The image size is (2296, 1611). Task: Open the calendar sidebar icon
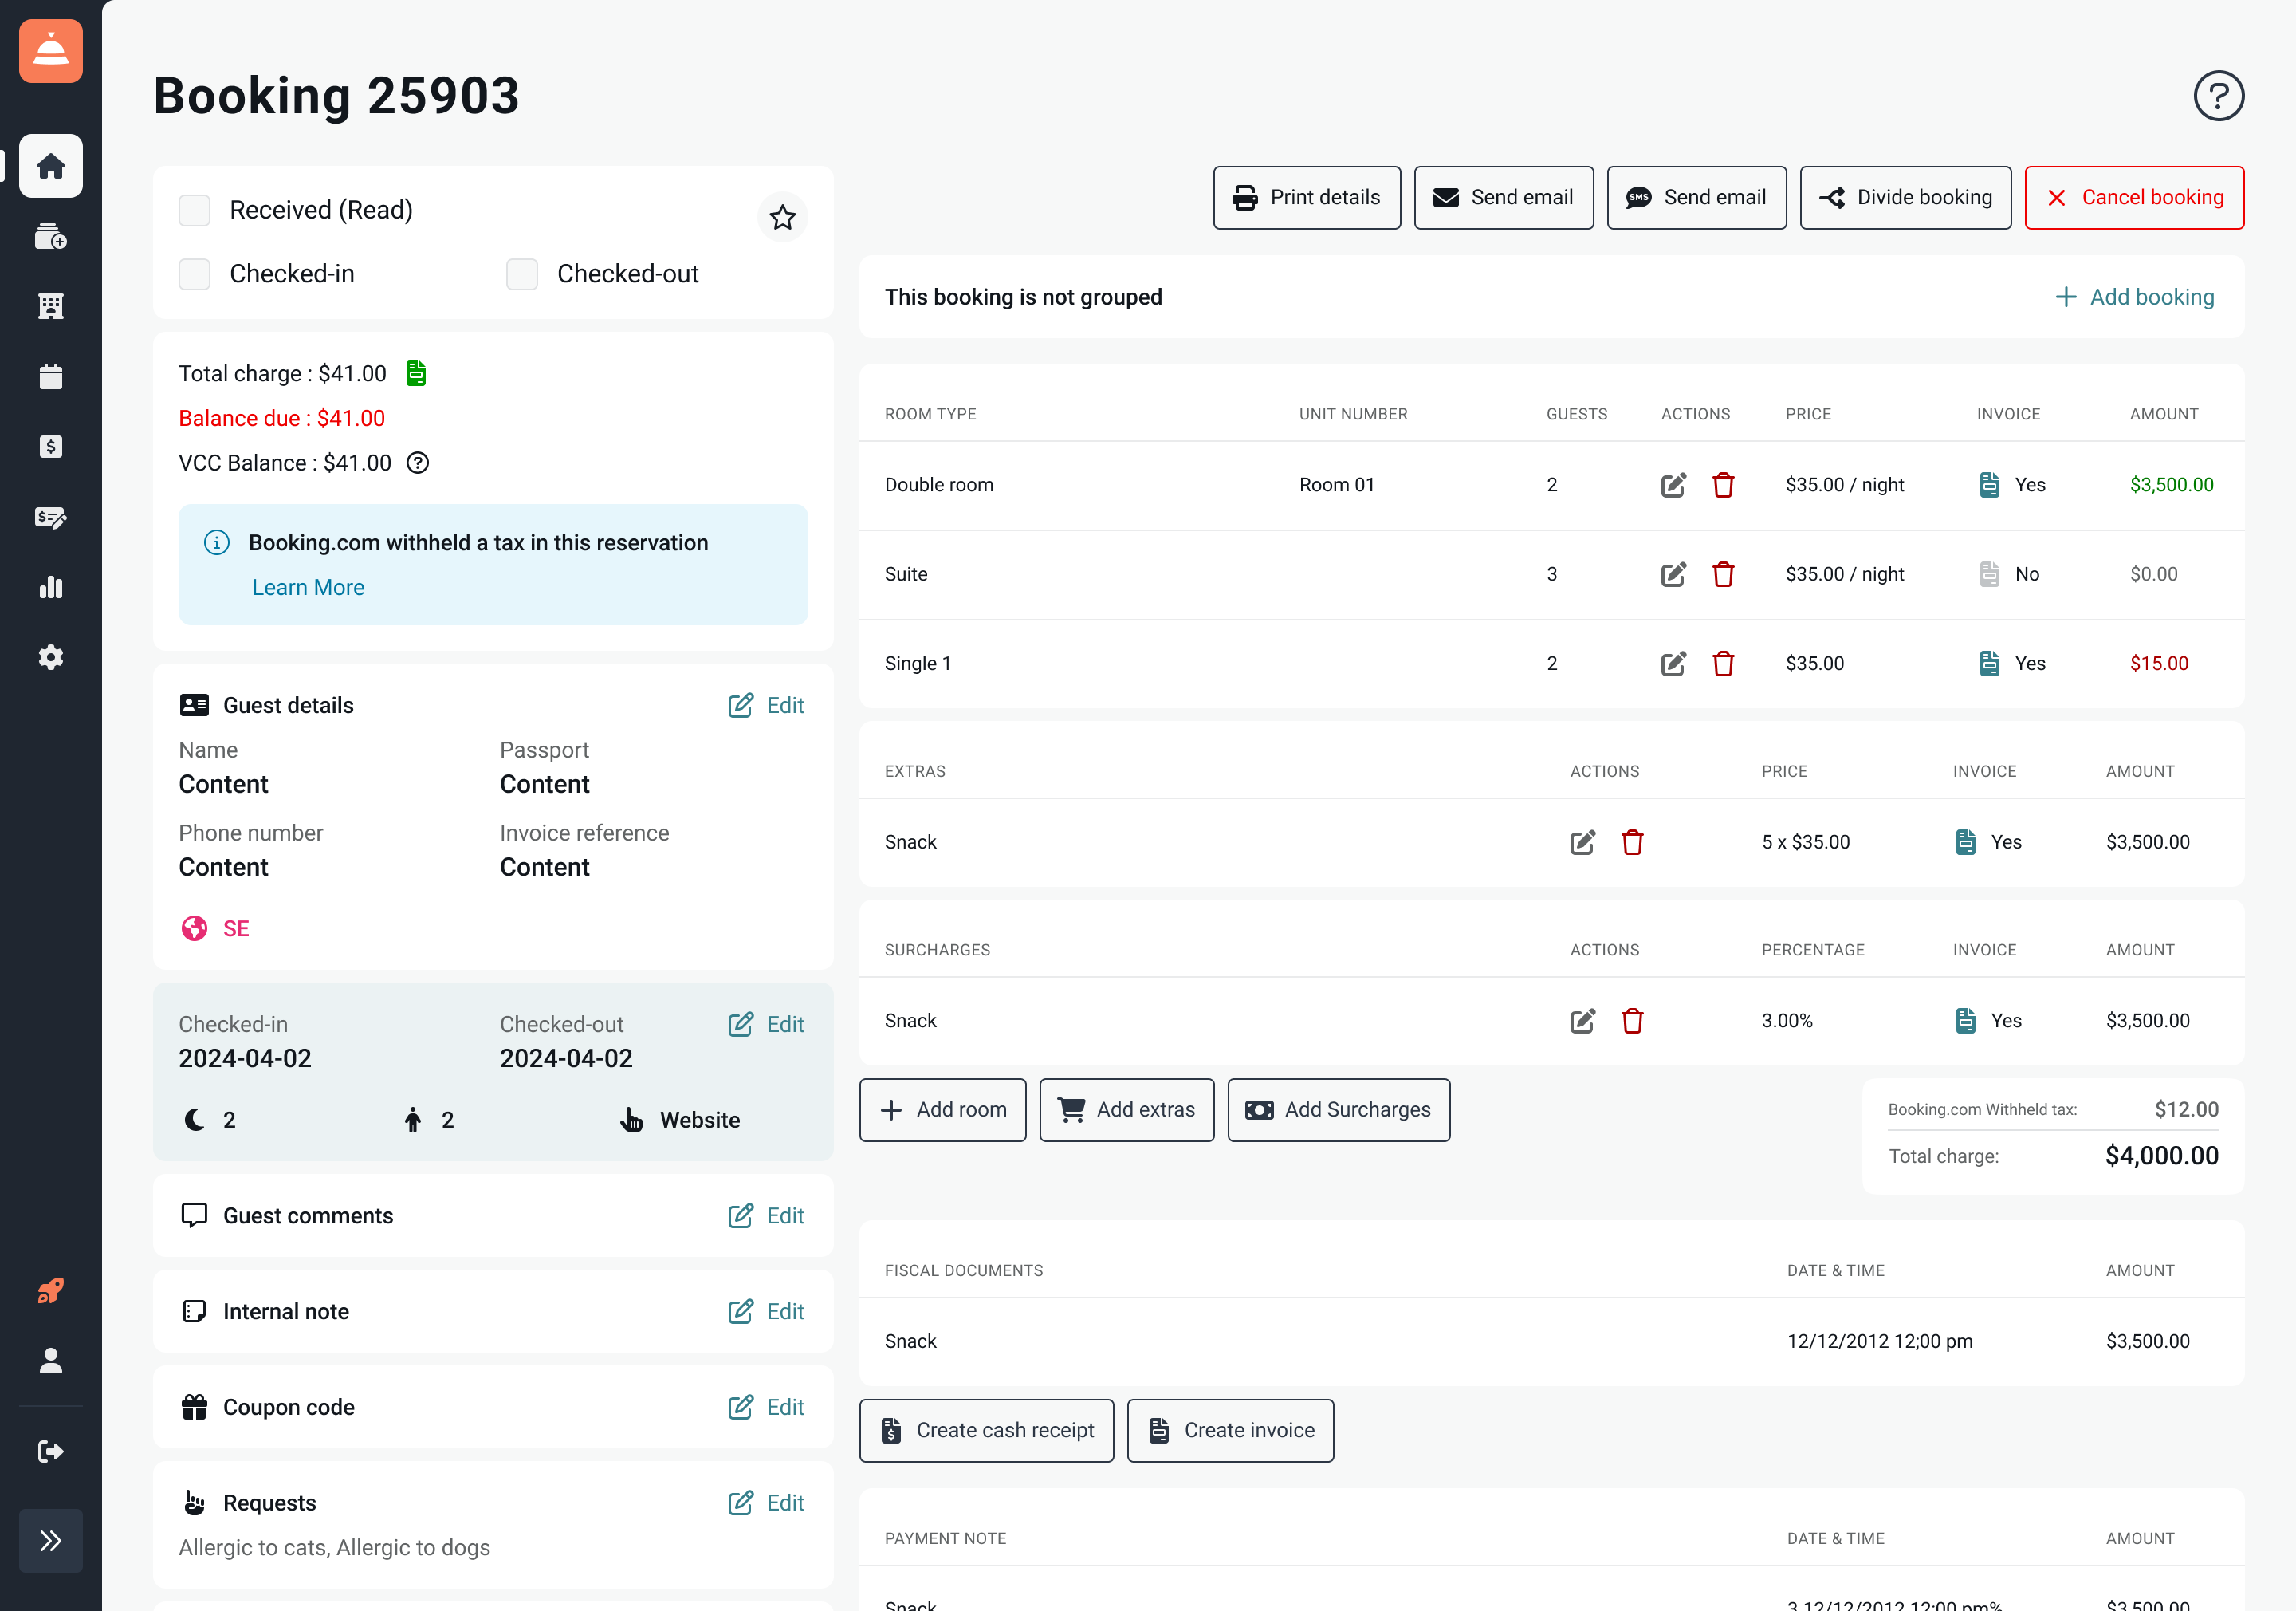pyautogui.click(x=51, y=376)
